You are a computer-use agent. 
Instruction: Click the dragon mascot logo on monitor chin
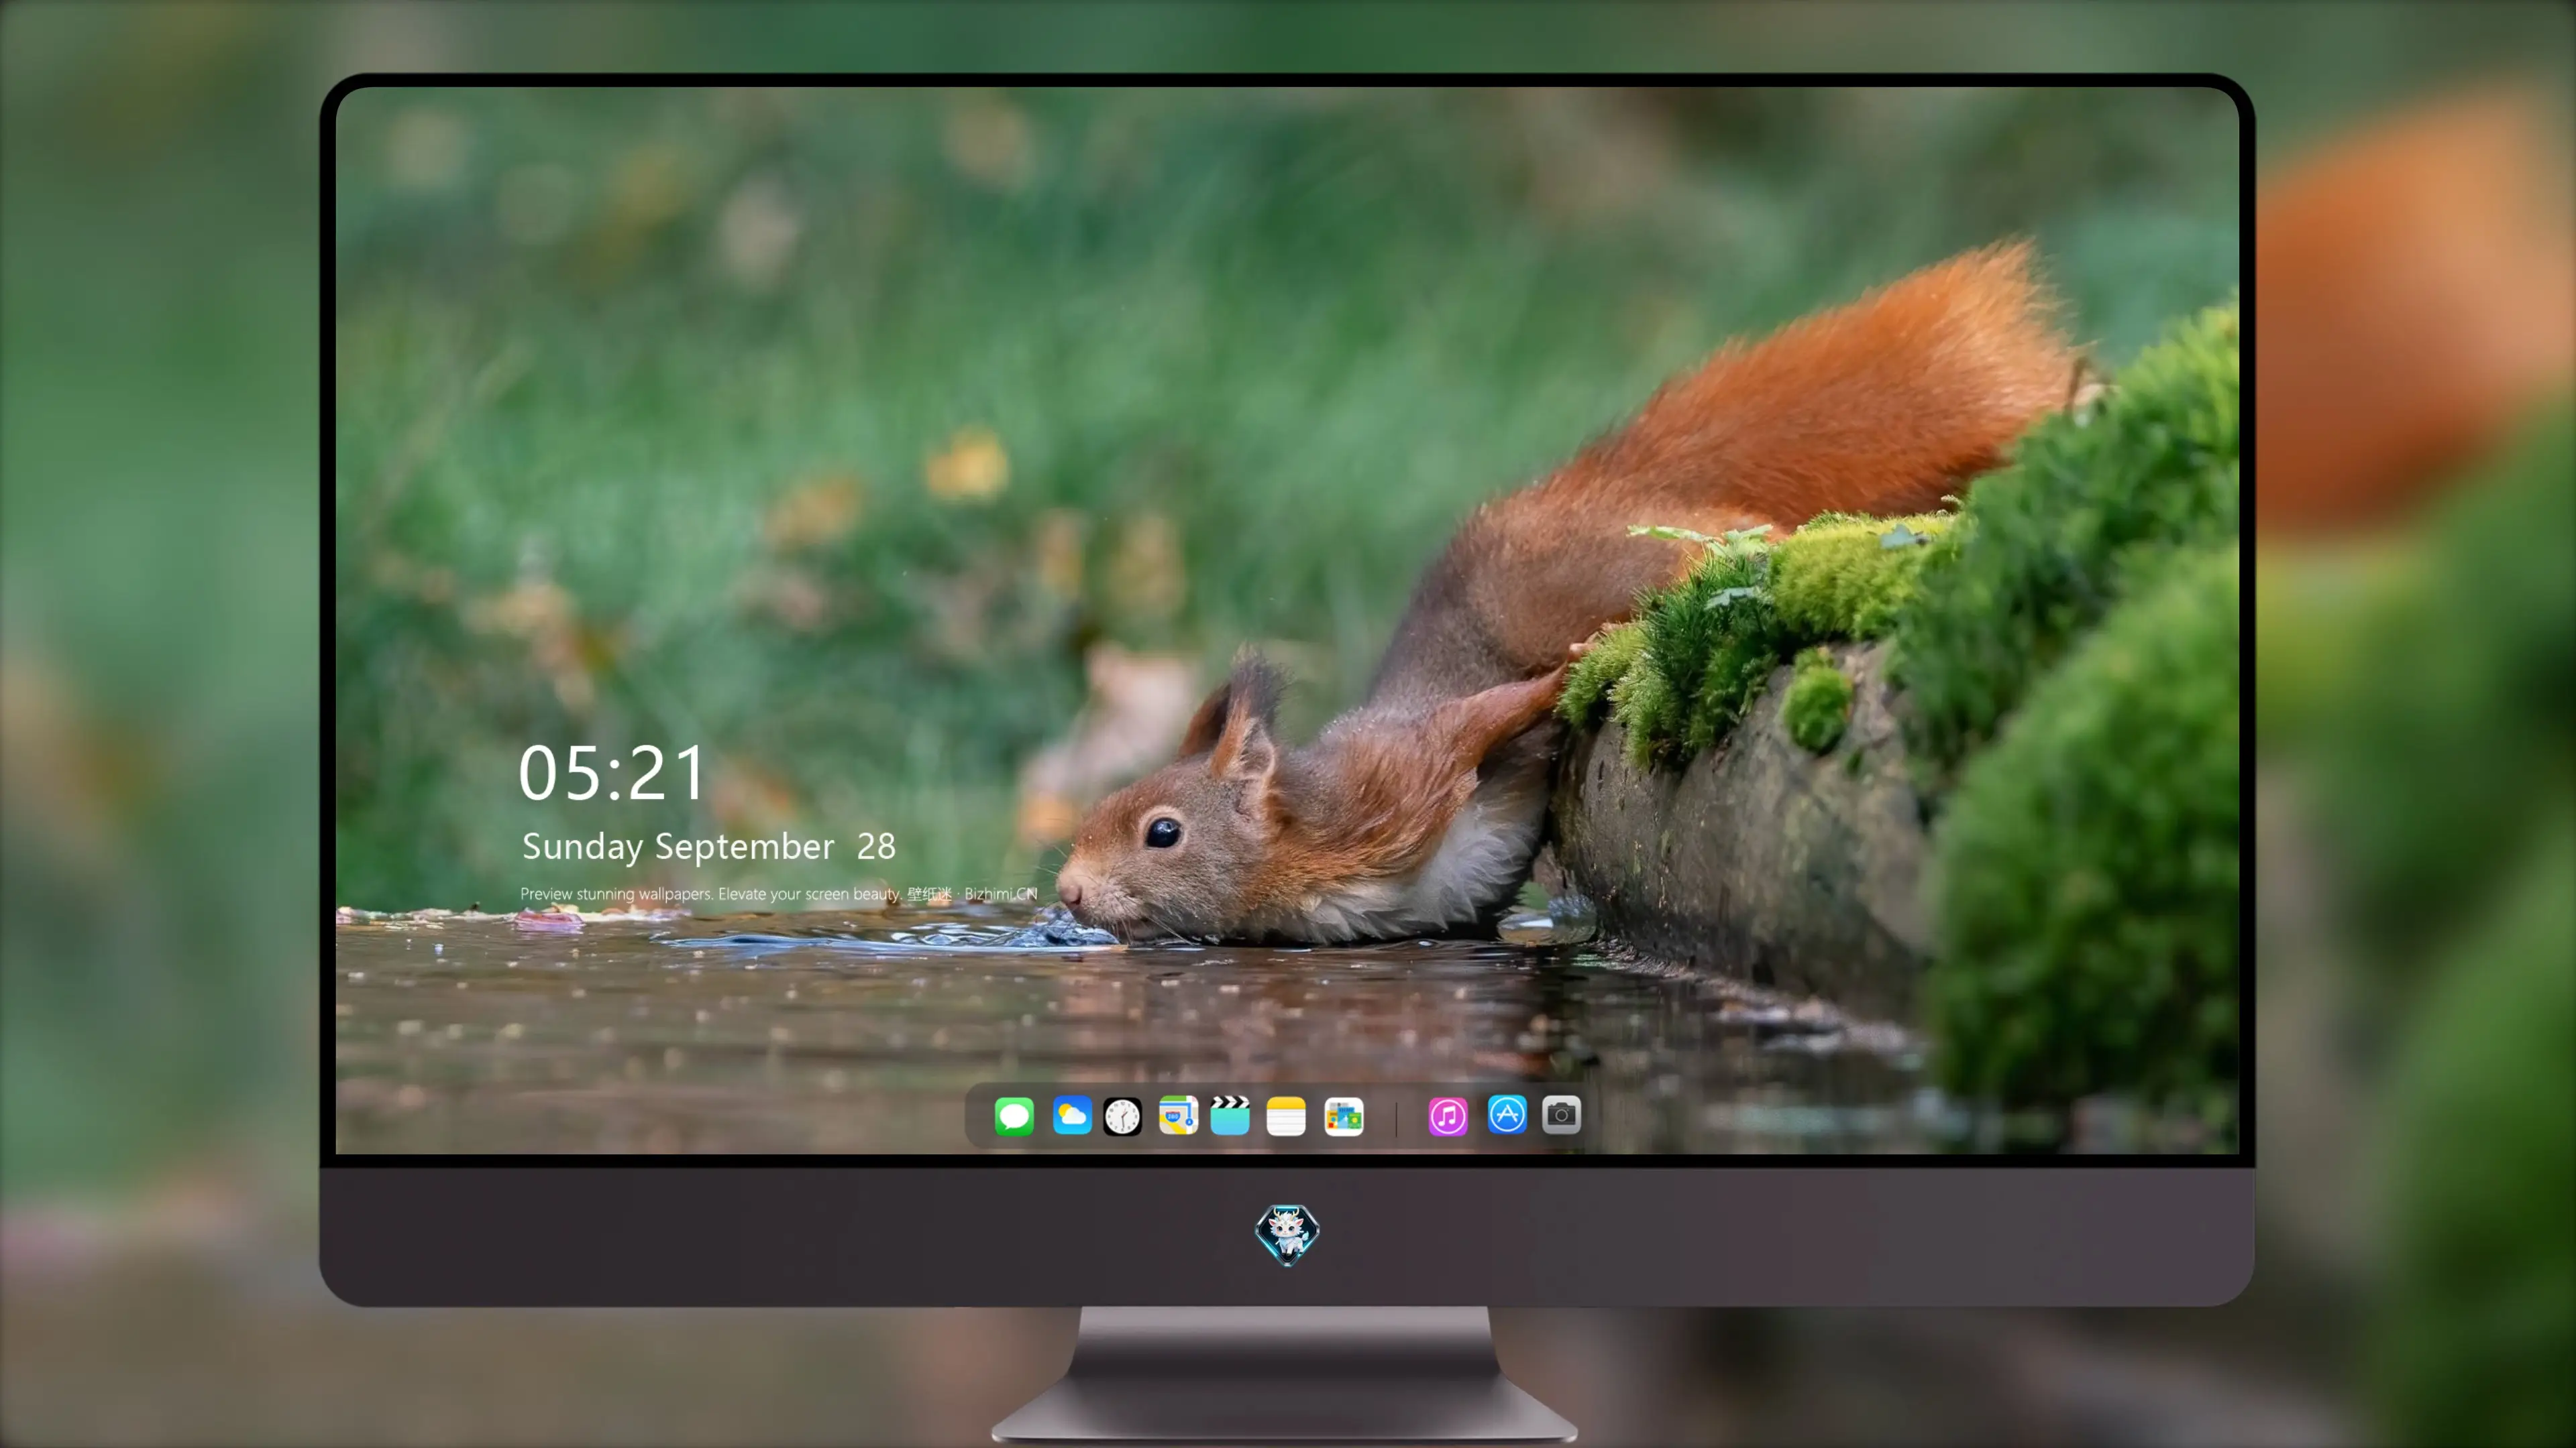click(x=1287, y=1234)
